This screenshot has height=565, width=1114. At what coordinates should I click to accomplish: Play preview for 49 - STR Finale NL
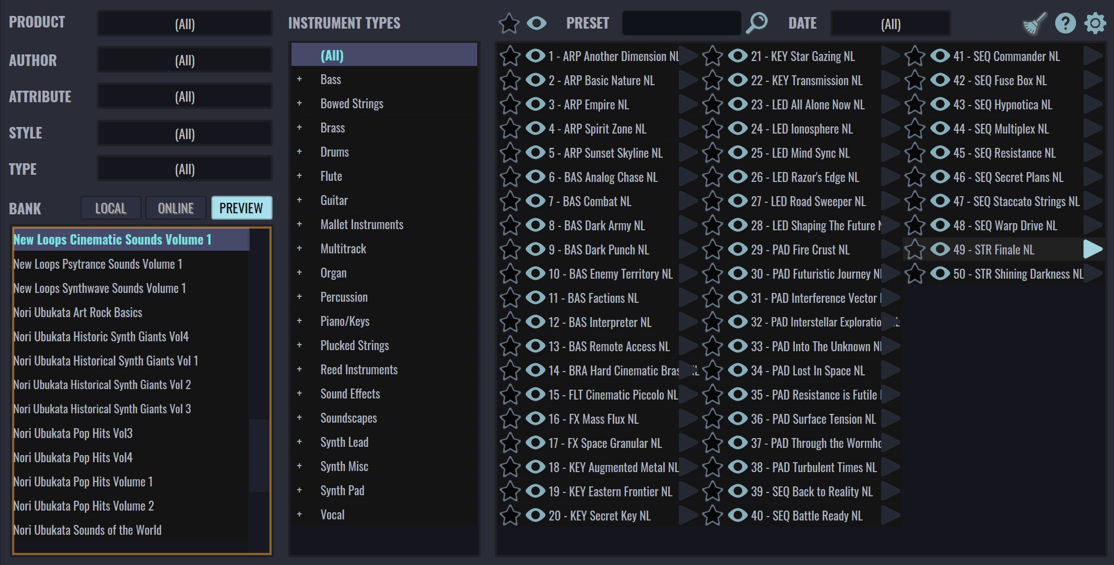(x=1093, y=250)
